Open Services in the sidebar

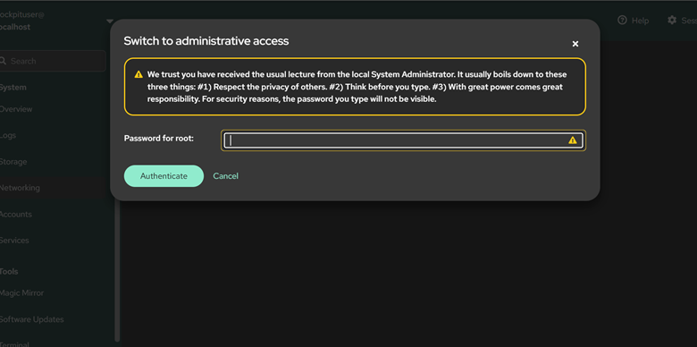(14, 241)
